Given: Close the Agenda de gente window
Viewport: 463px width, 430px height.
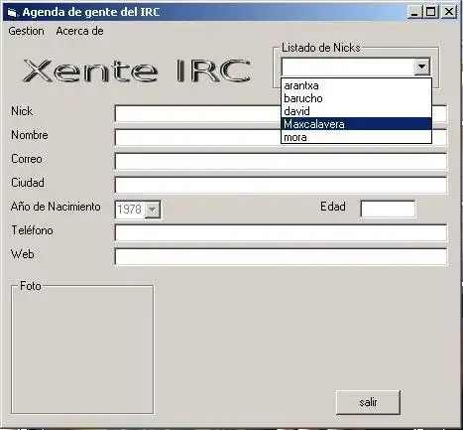Looking at the screenshot, I should coord(449,12).
